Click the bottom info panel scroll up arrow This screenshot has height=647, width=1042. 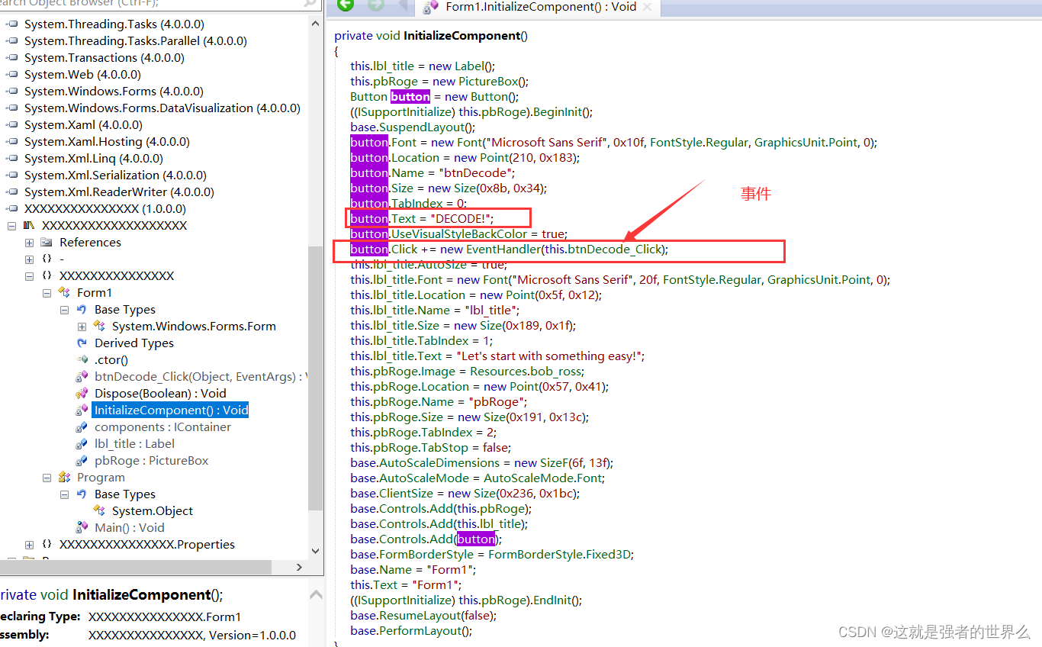pyautogui.click(x=316, y=594)
